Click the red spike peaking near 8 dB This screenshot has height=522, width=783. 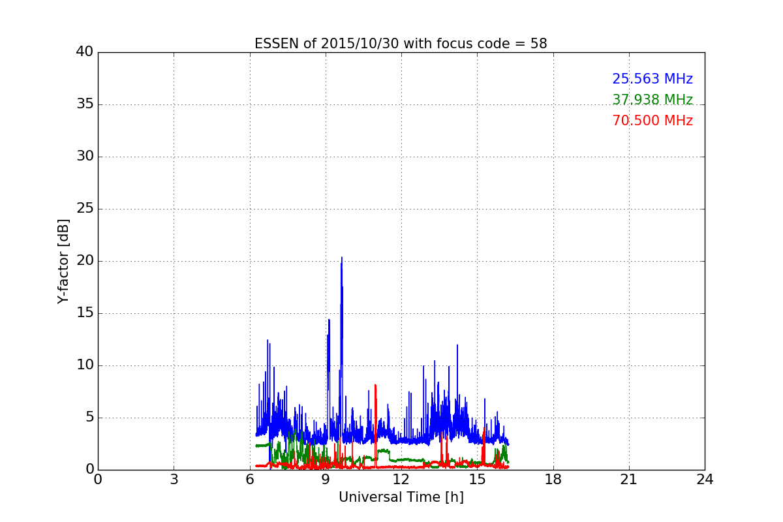(x=375, y=386)
